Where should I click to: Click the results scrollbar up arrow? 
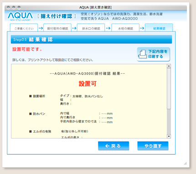tap(169, 66)
